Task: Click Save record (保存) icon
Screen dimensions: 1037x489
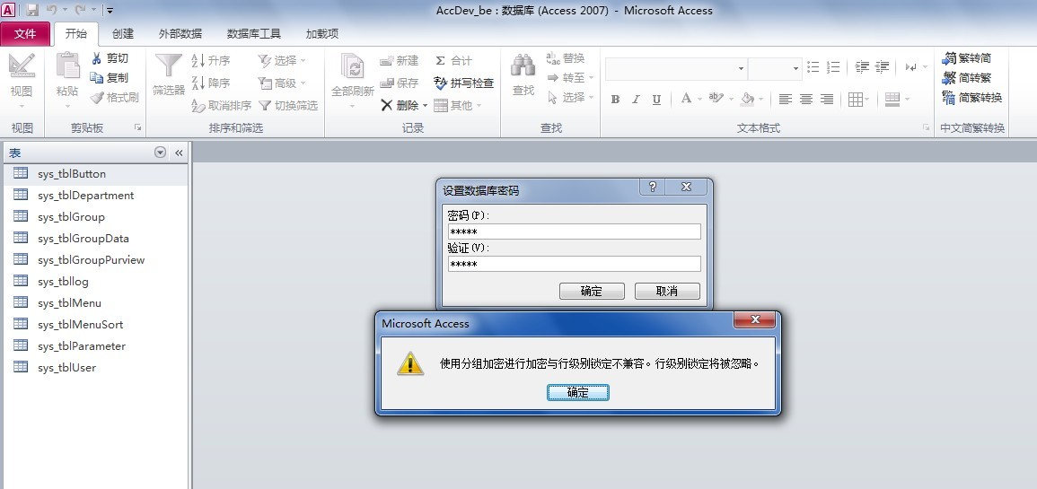Action: pos(387,83)
